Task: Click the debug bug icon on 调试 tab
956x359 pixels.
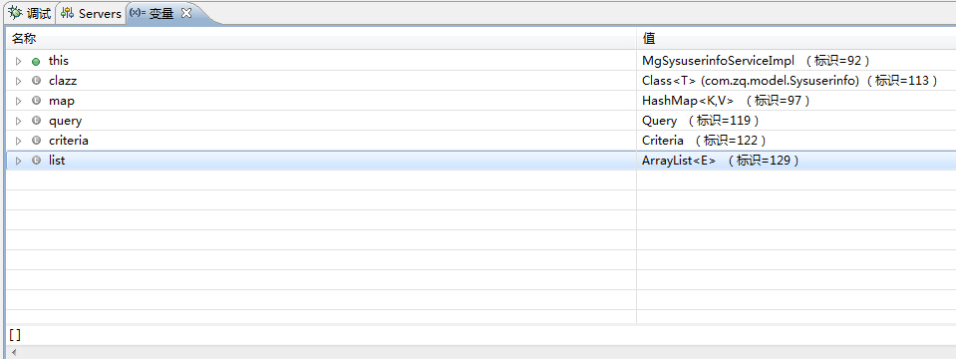Action: (15, 13)
